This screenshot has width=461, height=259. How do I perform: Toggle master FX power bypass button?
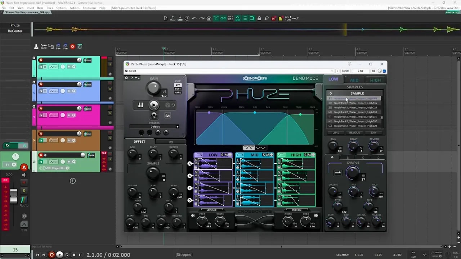click(24, 146)
